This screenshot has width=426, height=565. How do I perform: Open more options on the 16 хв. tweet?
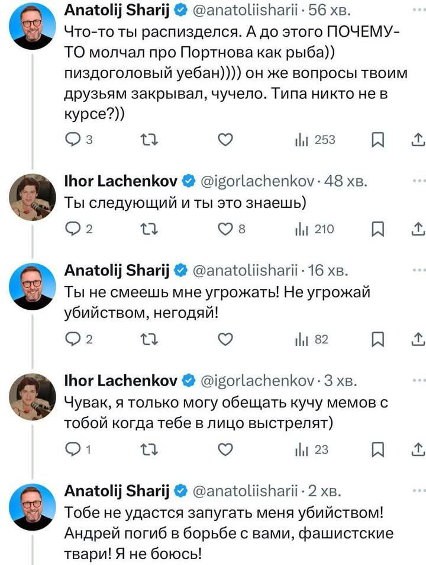tap(419, 270)
